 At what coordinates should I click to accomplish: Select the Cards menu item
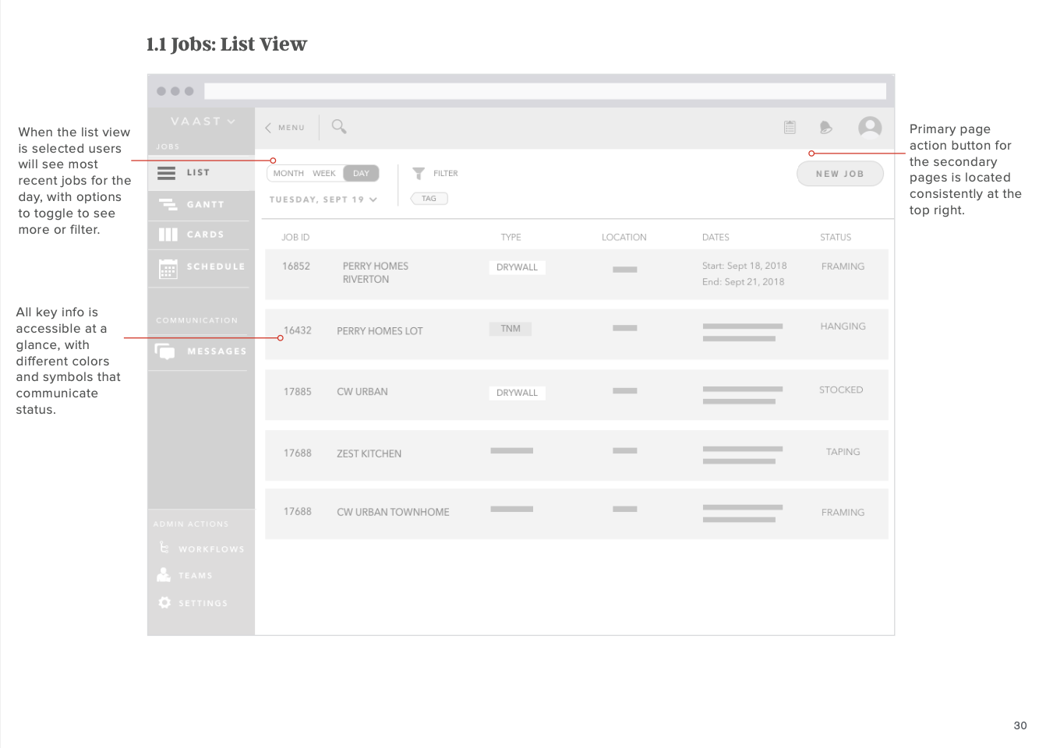point(201,235)
